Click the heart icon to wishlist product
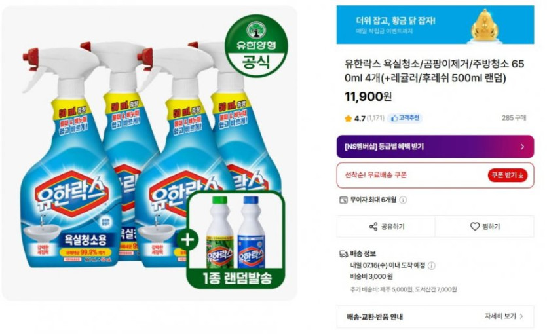The width and height of the screenshot is (547, 334). click(475, 227)
